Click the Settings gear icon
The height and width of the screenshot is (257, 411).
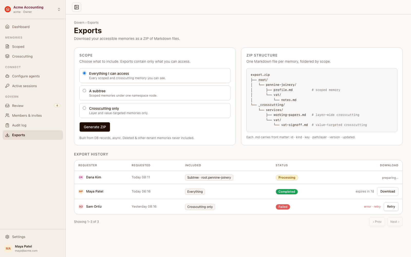pos(7,237)
